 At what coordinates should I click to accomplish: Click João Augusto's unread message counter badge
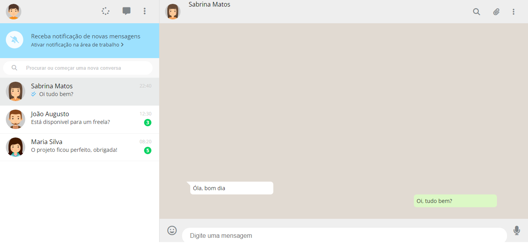point(148,122)
